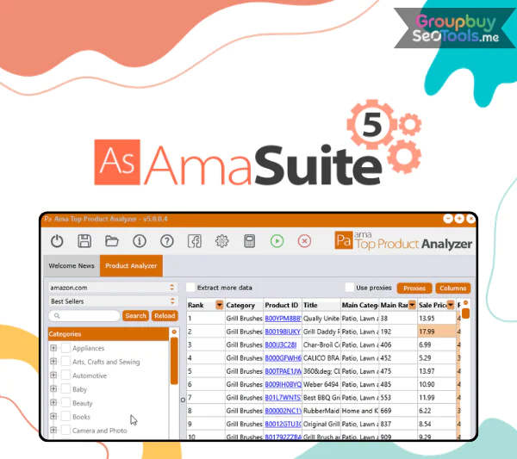Screen dimensions: 517x459
Task: Click the Facebook icon in toolbar
Action: click(195, 241)
